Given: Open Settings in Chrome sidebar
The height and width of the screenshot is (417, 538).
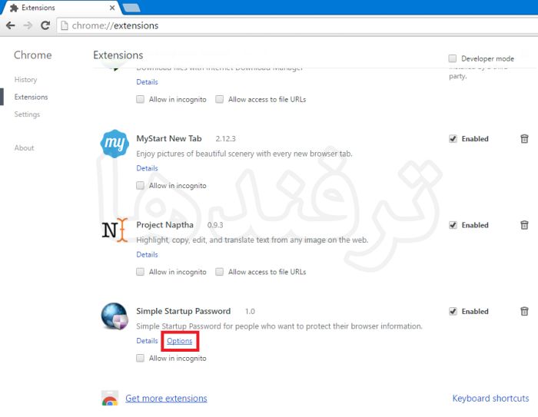Looking at the screenshot, I should tap(27, 114).
